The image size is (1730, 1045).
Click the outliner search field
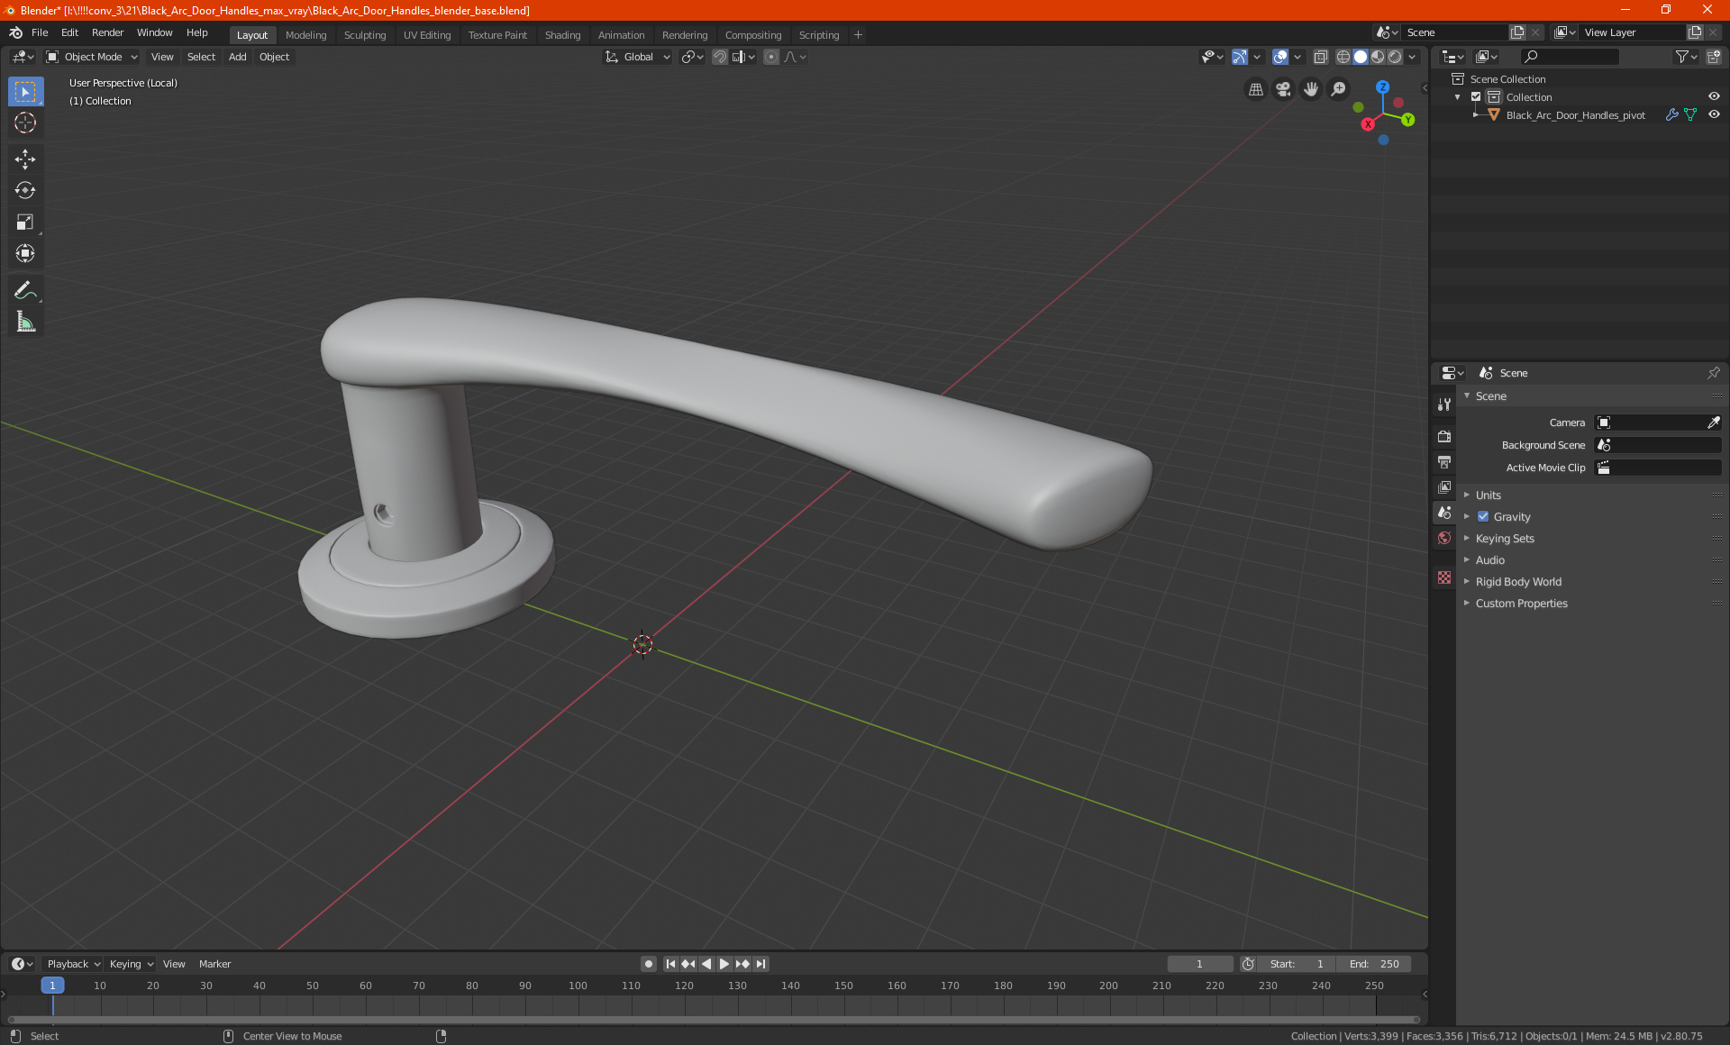pyautogui.click(x=1569, y=57)
